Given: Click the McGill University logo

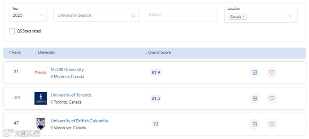Looking at the screenshot, I should click(x=41, y=73).
